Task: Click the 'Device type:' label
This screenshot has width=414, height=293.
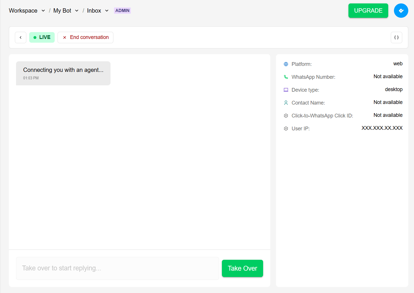Action: [x=305, y=90]
